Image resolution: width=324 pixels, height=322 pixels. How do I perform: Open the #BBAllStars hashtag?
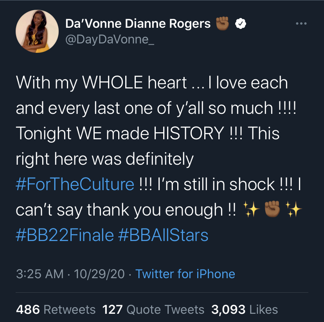point(163,235)
